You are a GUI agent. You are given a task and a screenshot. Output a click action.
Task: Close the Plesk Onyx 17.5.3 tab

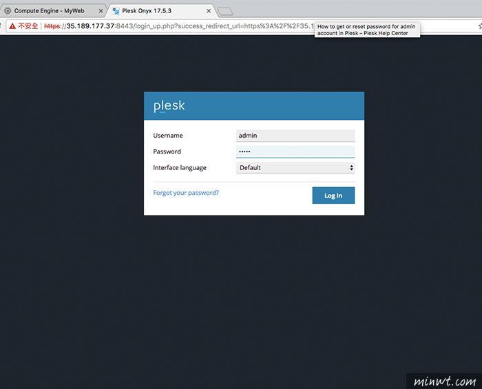pyautogui.click(x=209, y=11)
